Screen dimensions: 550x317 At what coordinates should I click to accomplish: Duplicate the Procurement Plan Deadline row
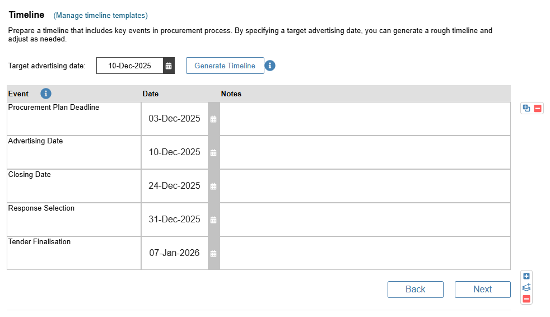pos(526,108)
